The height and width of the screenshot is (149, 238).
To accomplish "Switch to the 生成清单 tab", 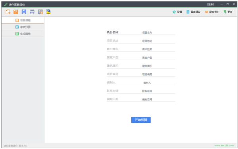I will click(x=23, y=34).
